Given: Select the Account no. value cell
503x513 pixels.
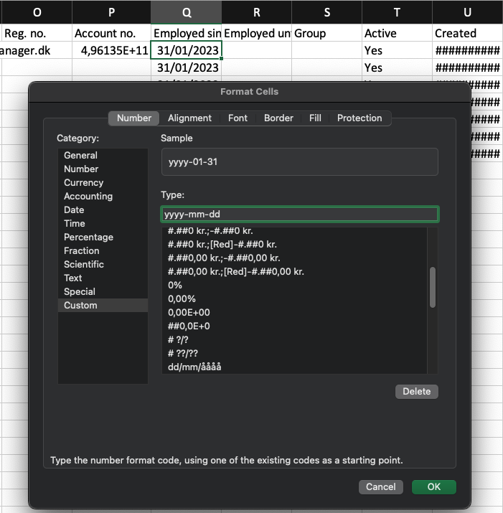Looking at the screenshot, I should click(111, 51).
